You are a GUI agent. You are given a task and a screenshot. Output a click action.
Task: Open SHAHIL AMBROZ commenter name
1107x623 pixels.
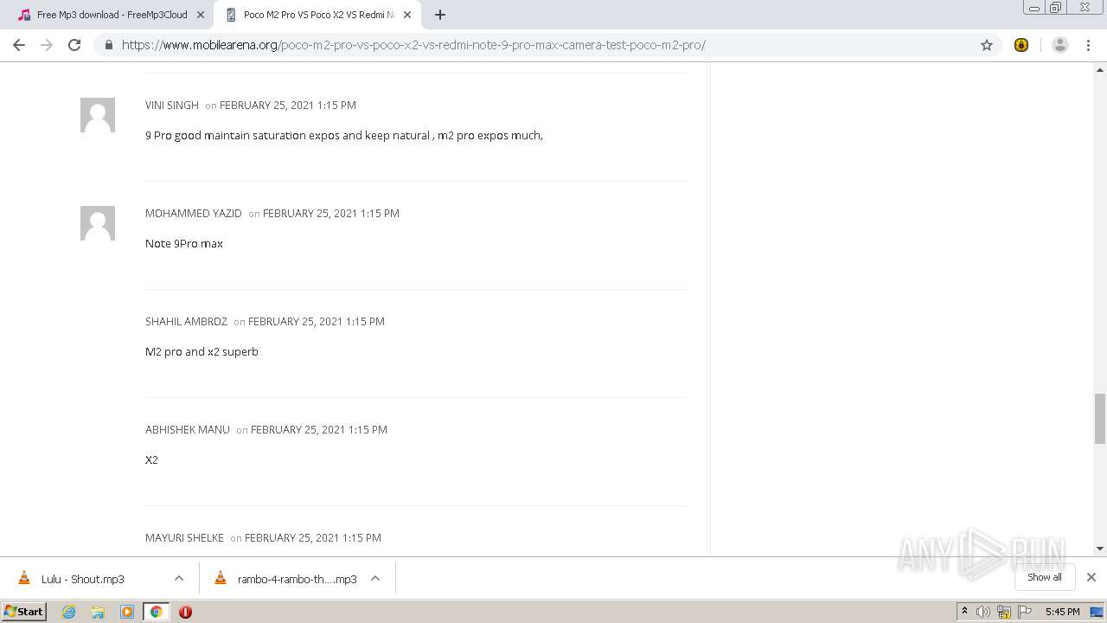186,321
